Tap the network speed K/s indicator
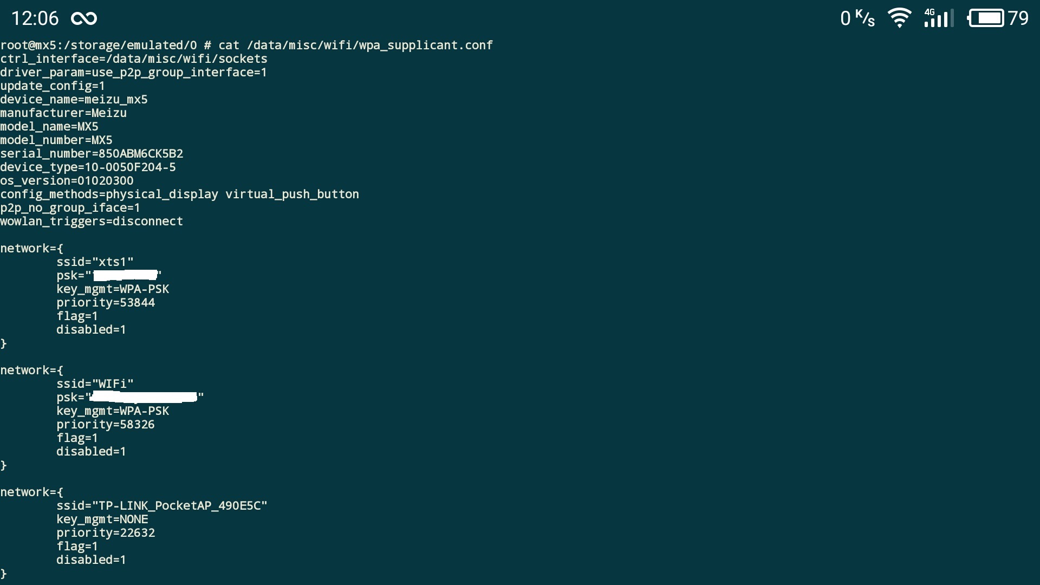The image size is (1040, 585). [x=857, y=18]
